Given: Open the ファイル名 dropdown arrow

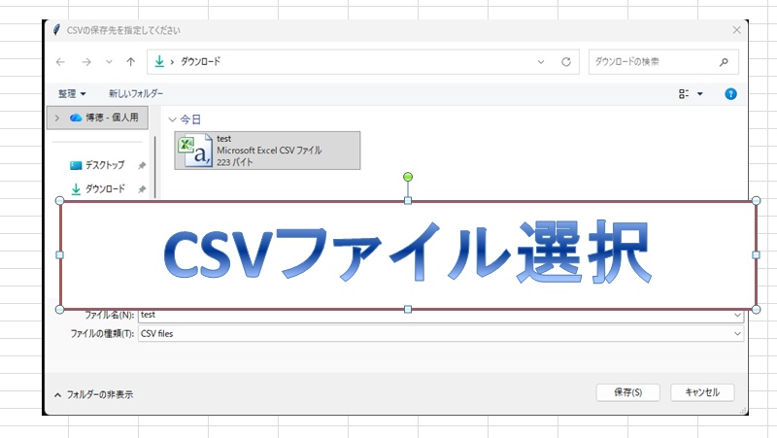Looking at the screenshot, I should pyautogui.click(x=737, y=315).
